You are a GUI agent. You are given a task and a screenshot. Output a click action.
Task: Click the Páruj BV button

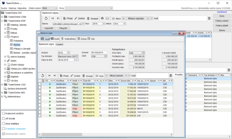point(63,28)
